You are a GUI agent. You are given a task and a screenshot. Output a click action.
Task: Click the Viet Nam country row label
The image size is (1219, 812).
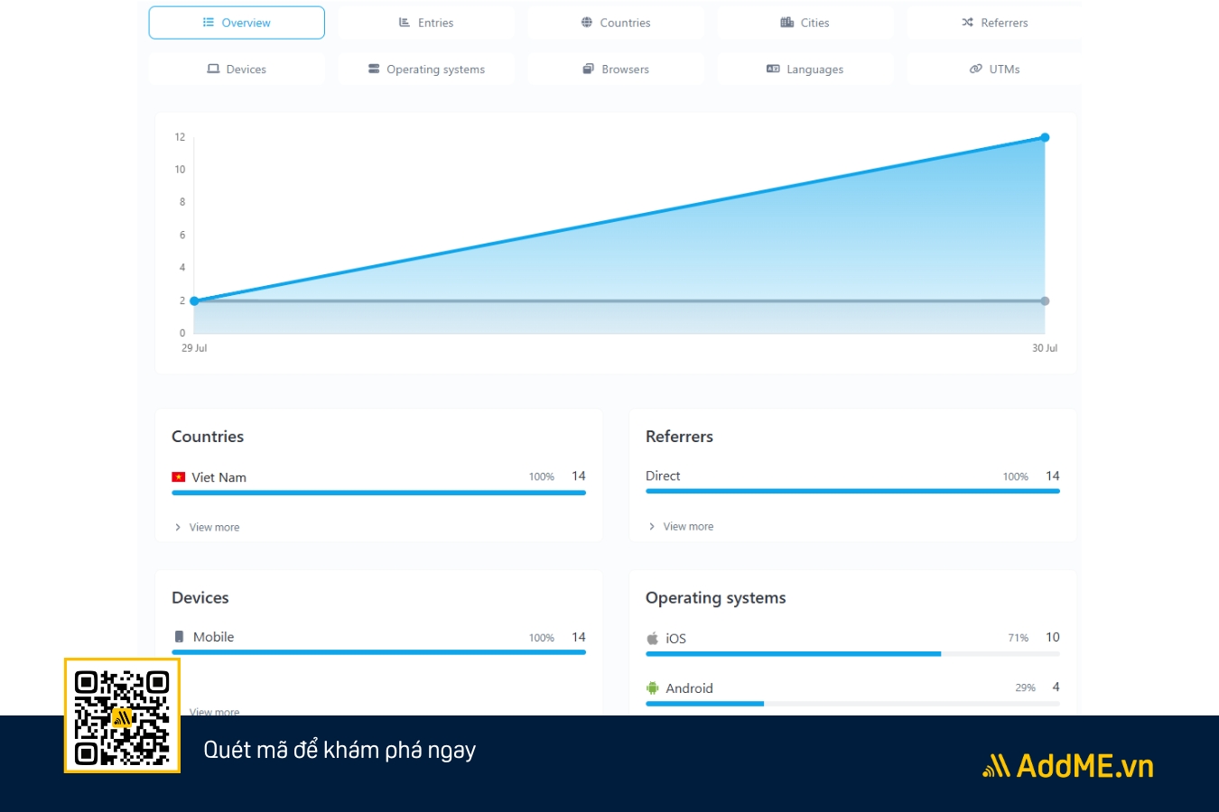(x=219, y=477)
